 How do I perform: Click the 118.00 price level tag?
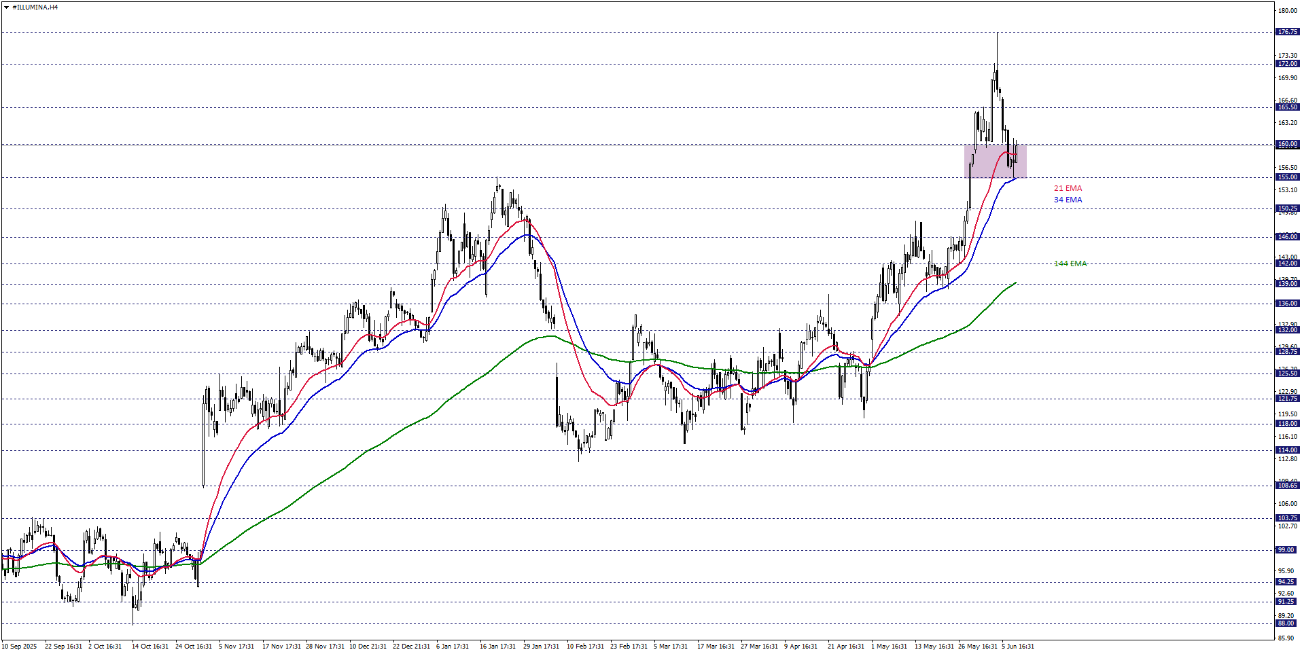click(x=1287, y=424)
